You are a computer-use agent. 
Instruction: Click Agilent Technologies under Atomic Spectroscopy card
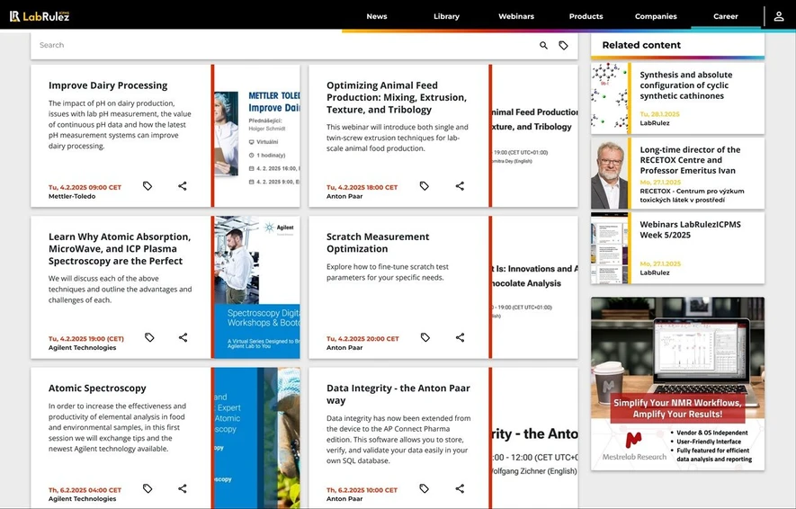(82, 499)
